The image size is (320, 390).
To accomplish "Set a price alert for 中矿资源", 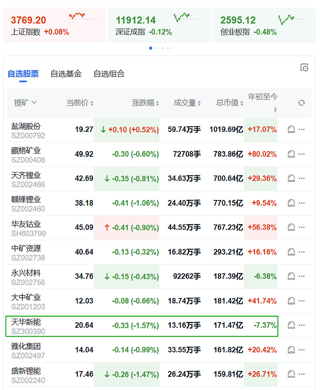I will click(291, 252).
